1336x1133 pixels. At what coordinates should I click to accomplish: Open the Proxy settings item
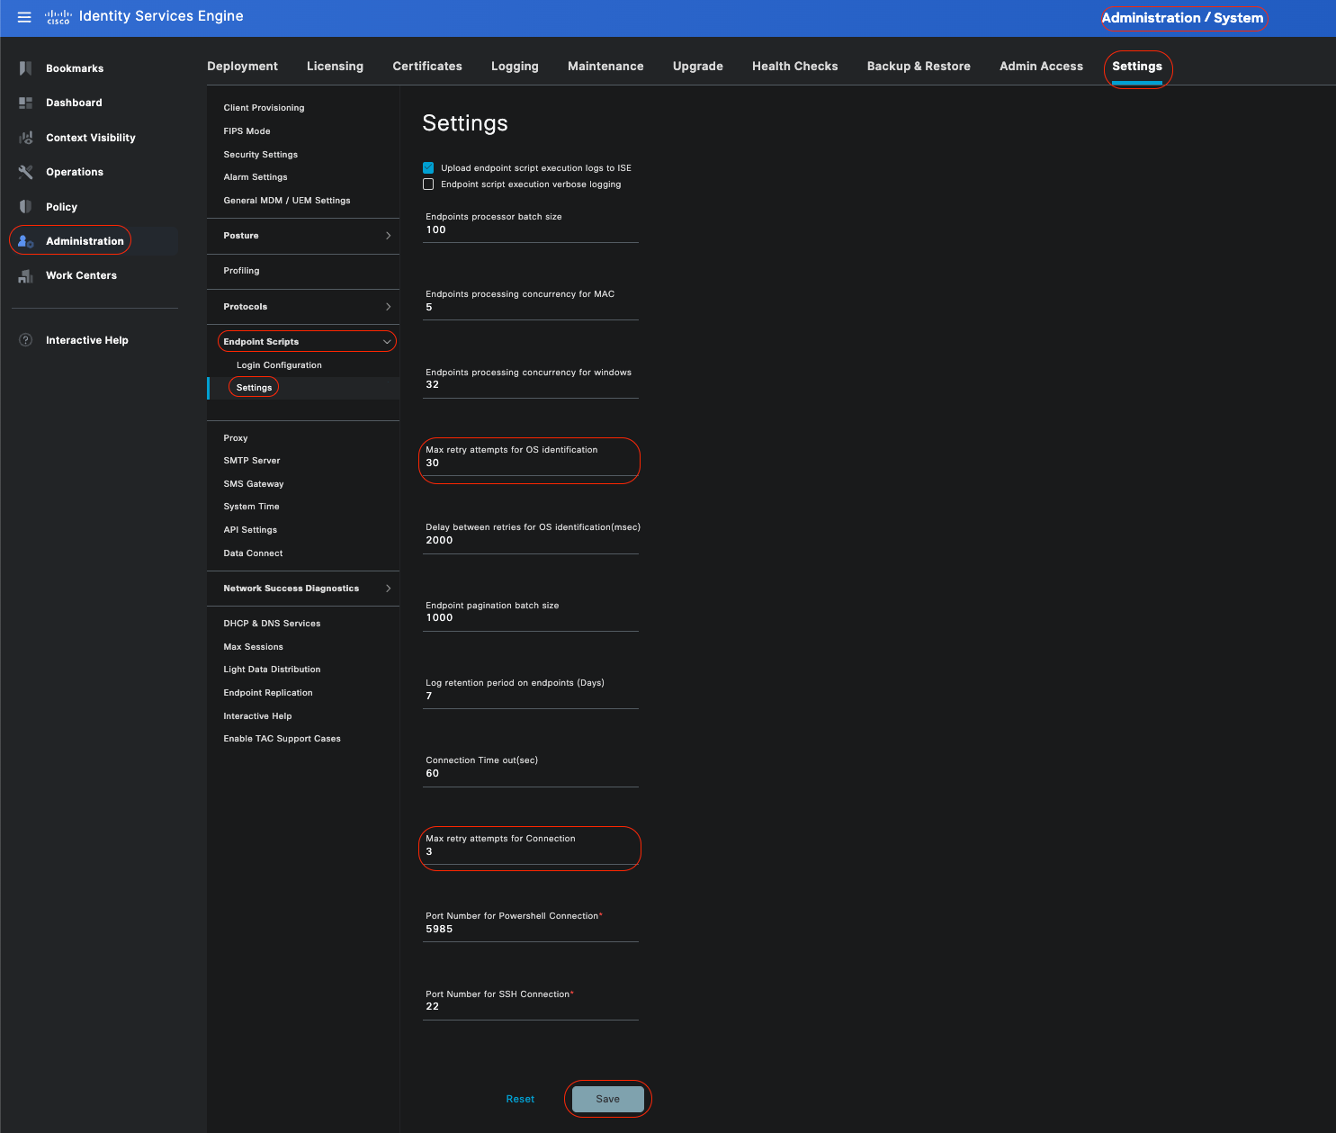(236, 438)
